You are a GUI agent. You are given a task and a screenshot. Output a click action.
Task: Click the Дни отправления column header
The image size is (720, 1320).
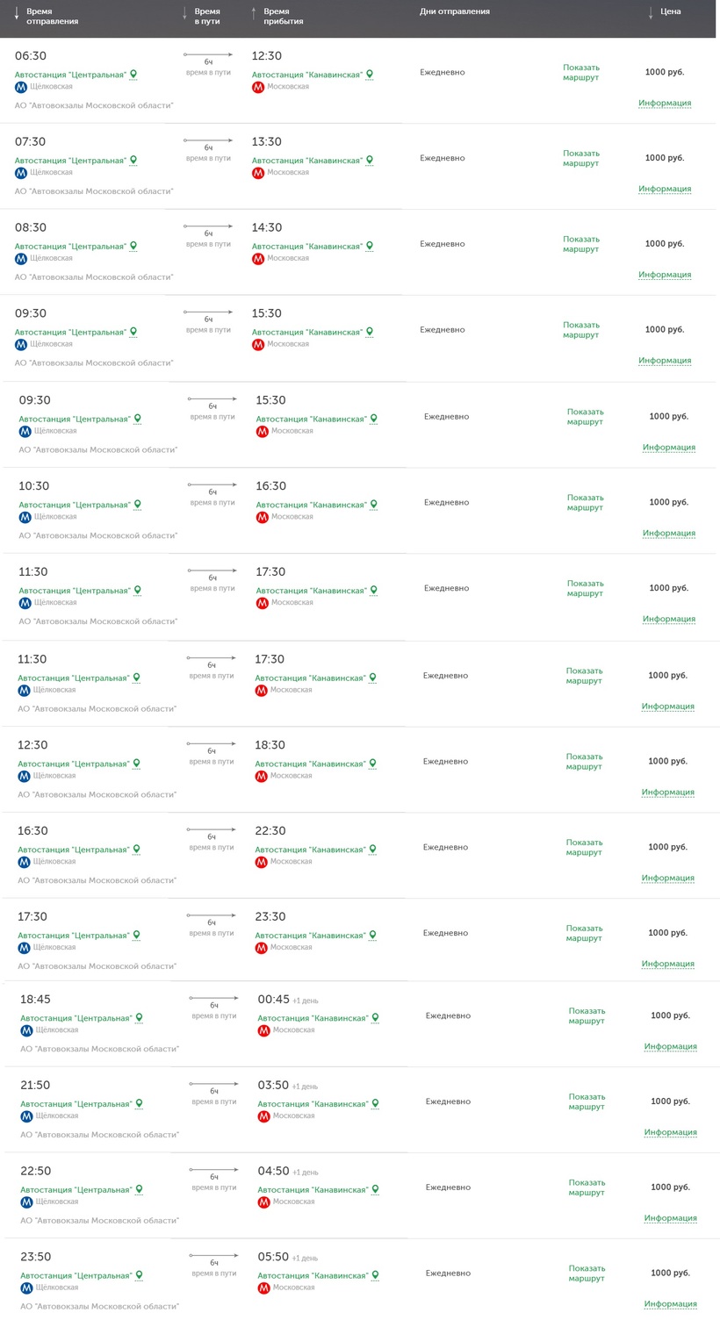point(454,11)
